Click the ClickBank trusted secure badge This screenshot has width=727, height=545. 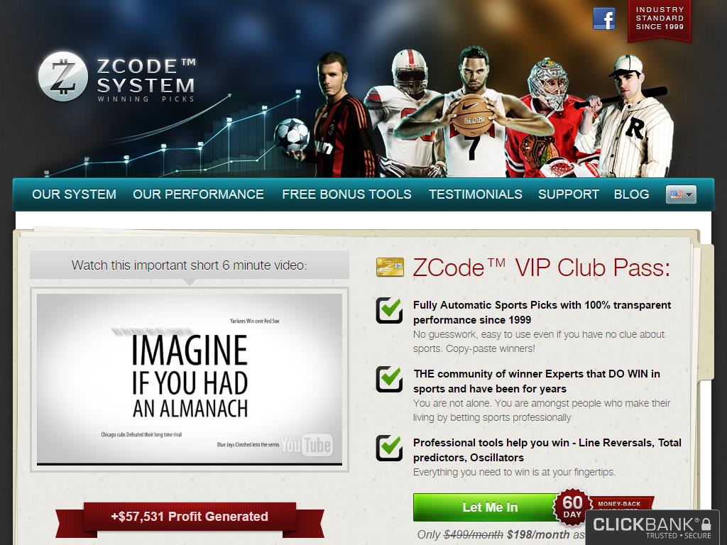(652, 527)
